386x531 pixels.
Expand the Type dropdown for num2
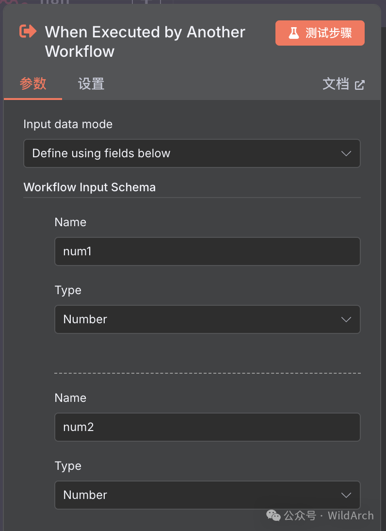coord(207,495)
